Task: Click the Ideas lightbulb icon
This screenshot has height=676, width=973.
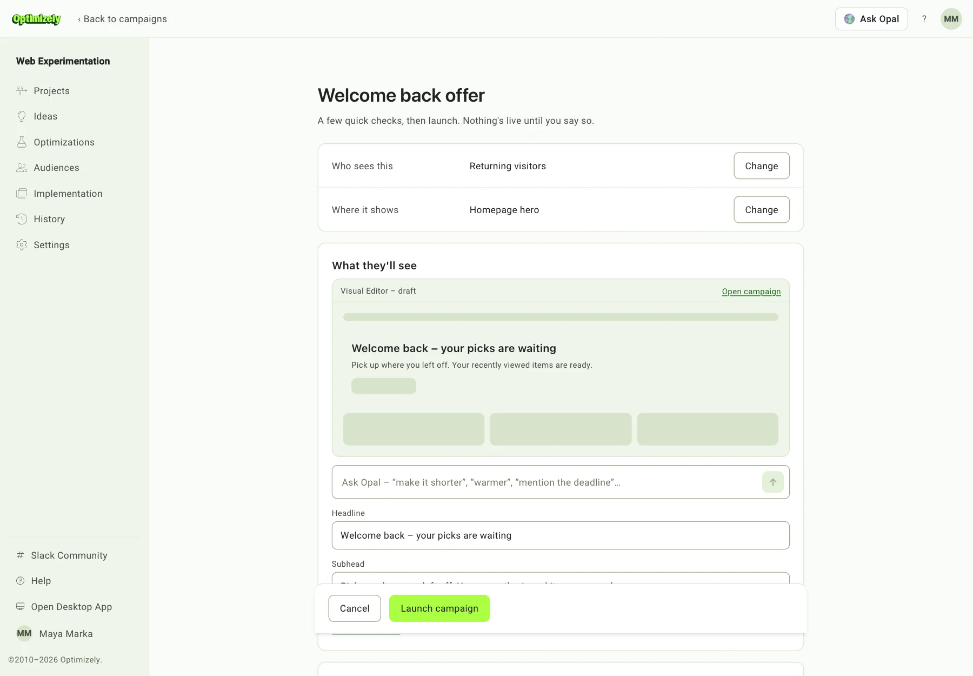Action: coord(22,116)
